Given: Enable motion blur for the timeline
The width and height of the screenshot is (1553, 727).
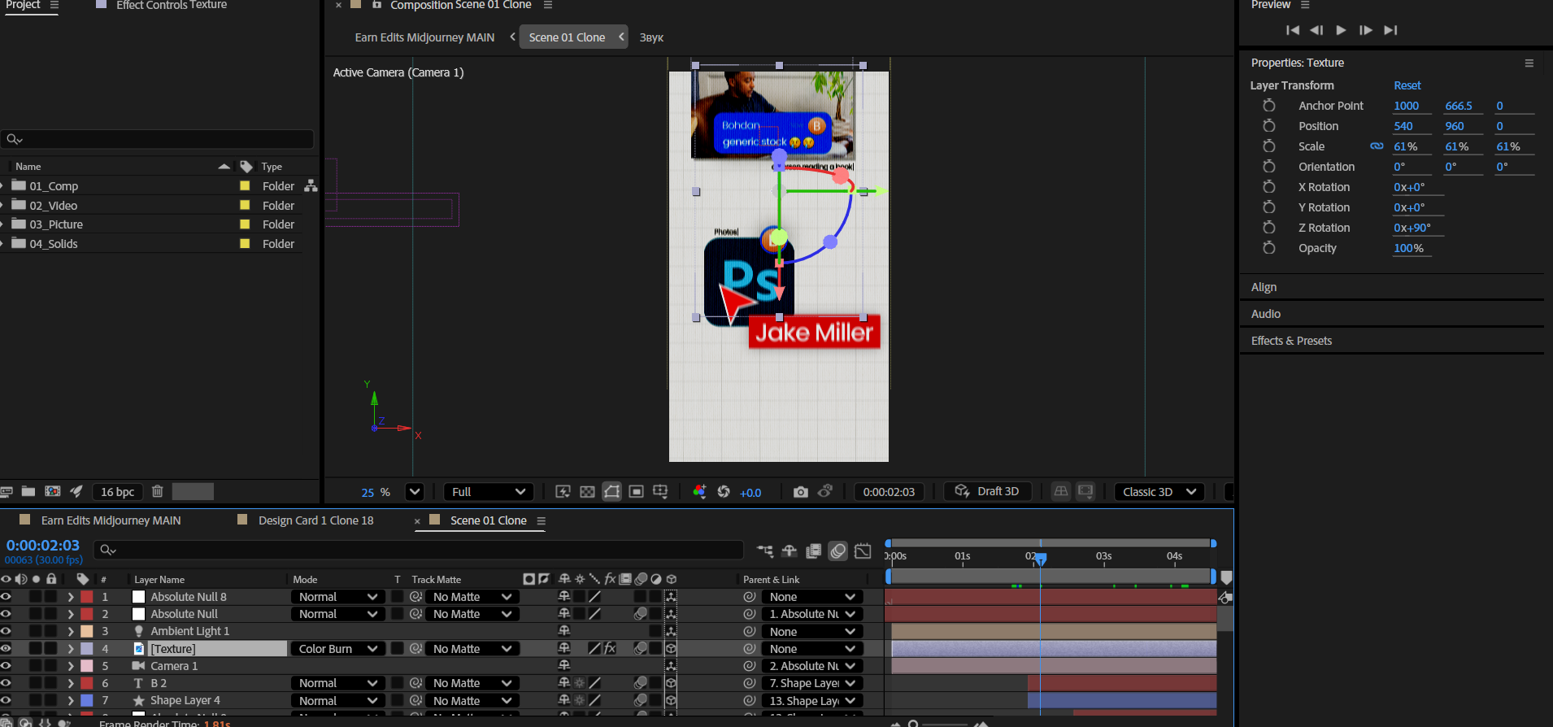Looking at the screenshot, I should (x=837, y=551).
